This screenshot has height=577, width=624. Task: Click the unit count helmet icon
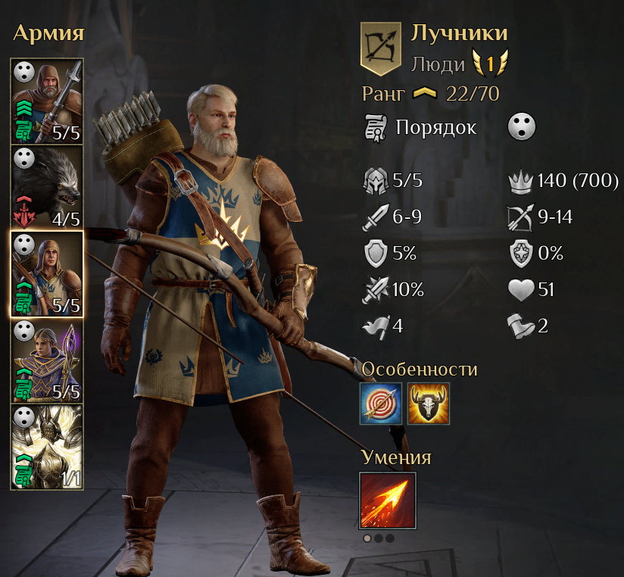coord(376,181)
